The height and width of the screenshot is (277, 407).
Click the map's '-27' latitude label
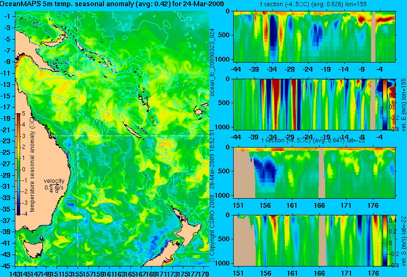point(6,164)
